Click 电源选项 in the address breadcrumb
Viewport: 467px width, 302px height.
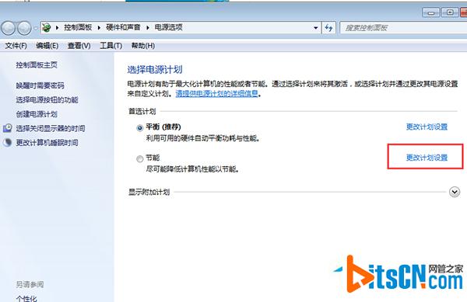point(169,27)
